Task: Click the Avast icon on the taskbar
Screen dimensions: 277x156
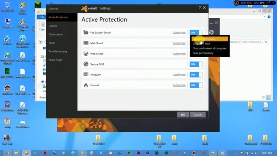Action: click(26, 153)
